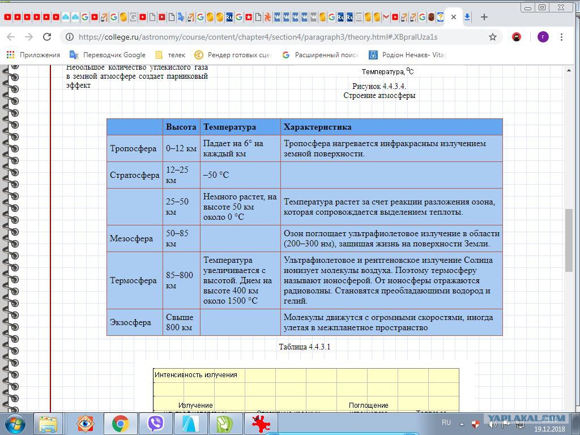
Task: Open a new browser tab
Action: (484, 17)
